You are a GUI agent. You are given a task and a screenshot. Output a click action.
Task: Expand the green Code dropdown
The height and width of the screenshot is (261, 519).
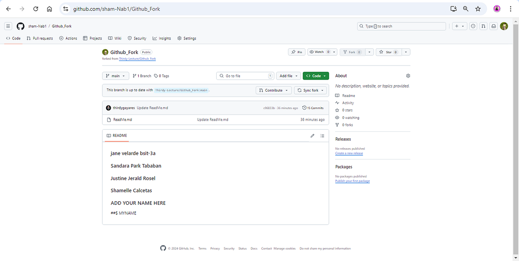315,75
